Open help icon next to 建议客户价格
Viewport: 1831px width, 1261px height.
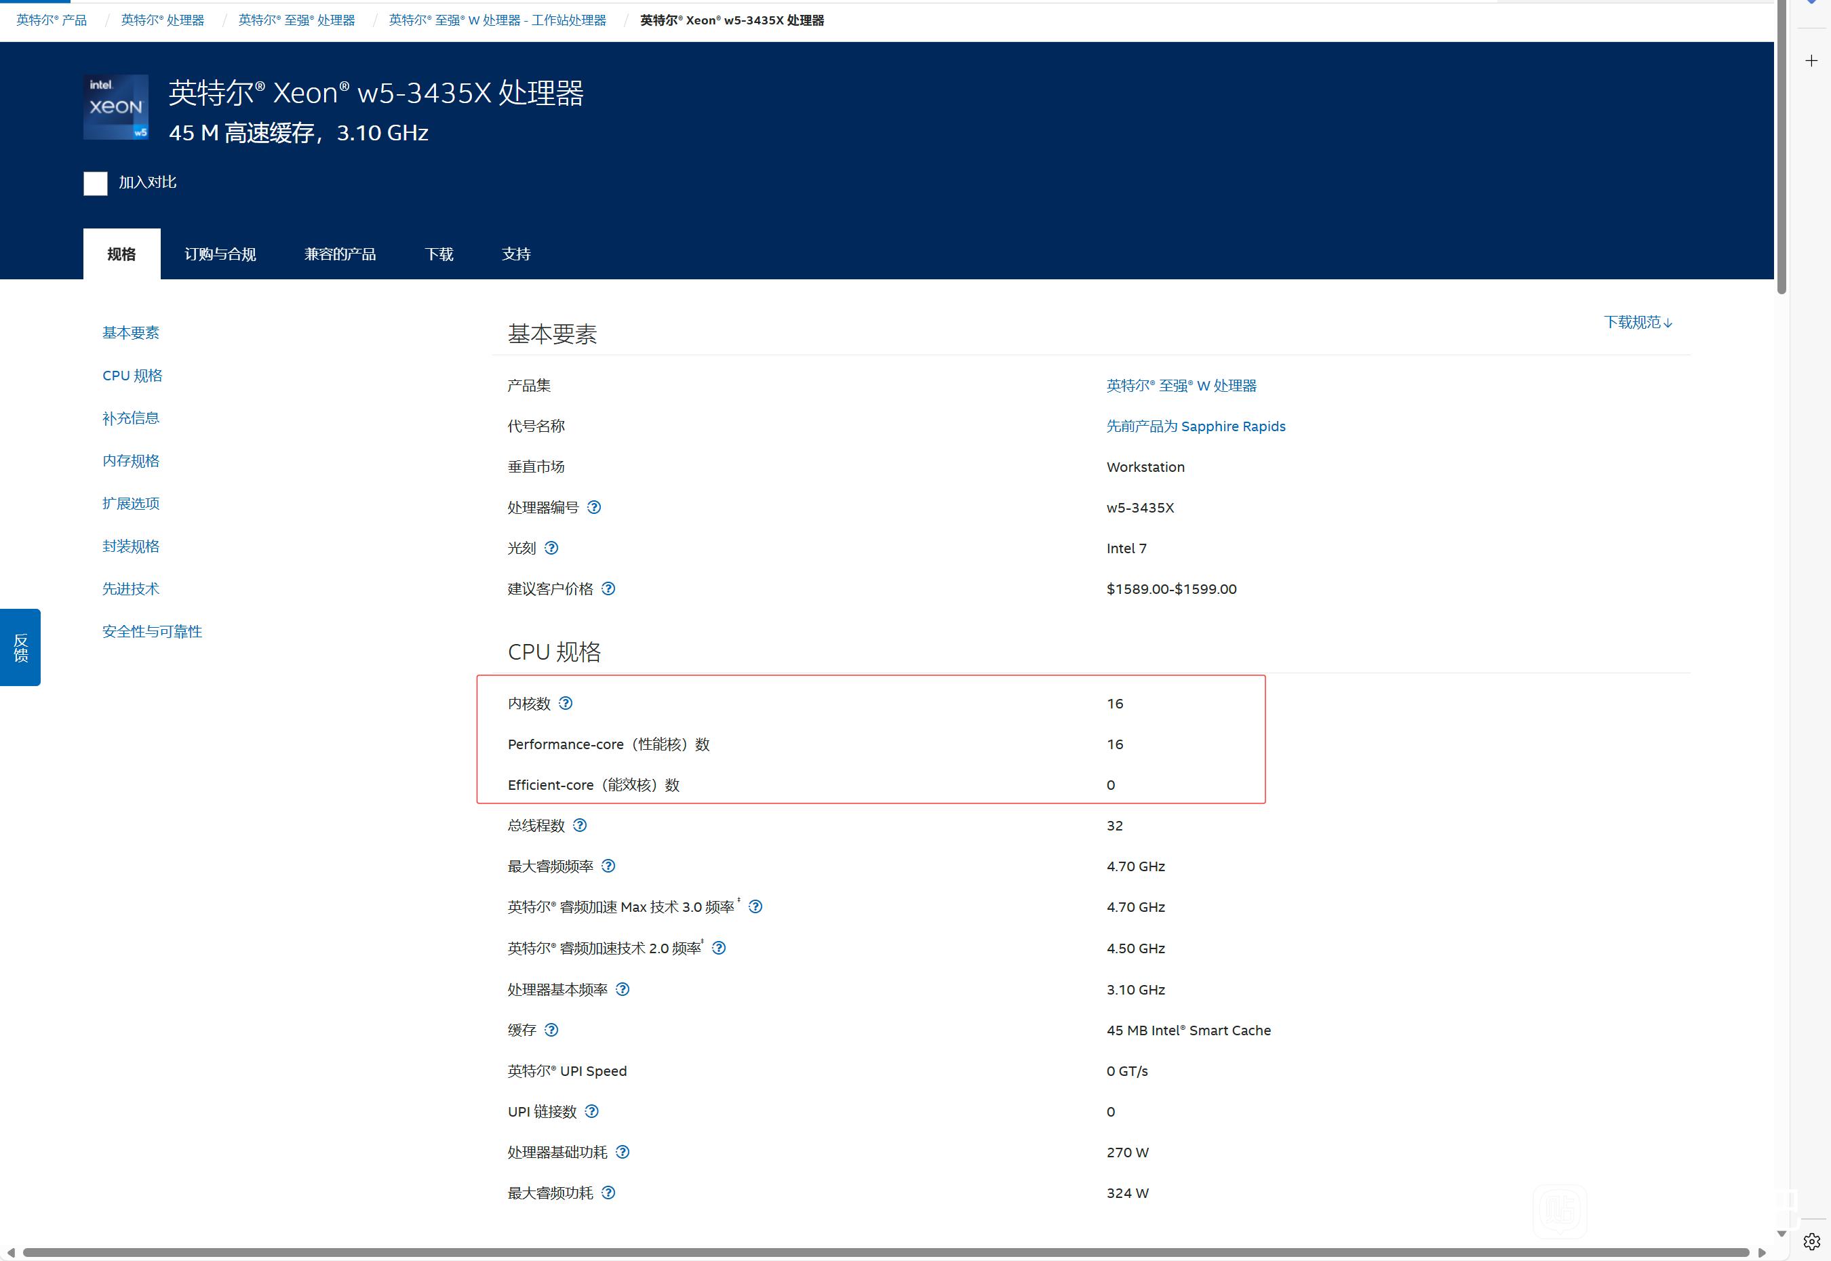pyautogui.click(x=608, y=588)
